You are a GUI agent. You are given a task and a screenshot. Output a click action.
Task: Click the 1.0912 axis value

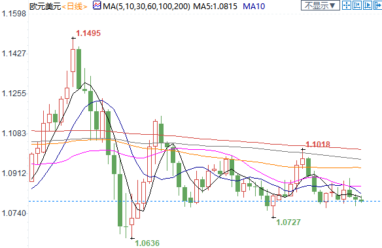tap(14, 173)
